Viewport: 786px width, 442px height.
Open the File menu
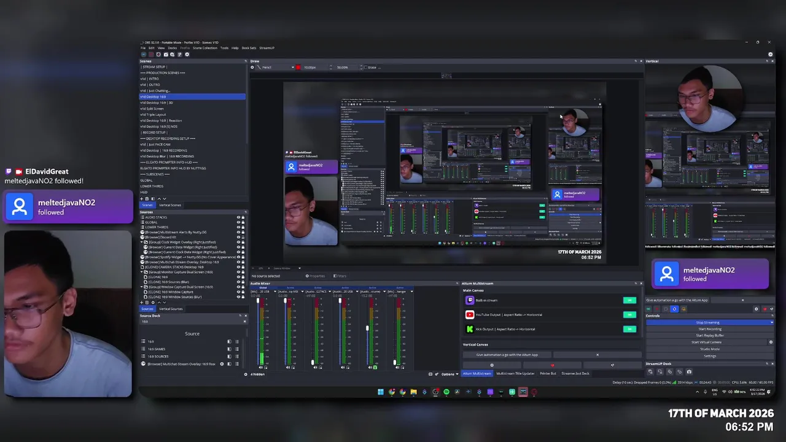tap(143, 48)
